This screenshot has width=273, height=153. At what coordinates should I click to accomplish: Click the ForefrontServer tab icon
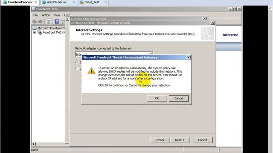5,2
